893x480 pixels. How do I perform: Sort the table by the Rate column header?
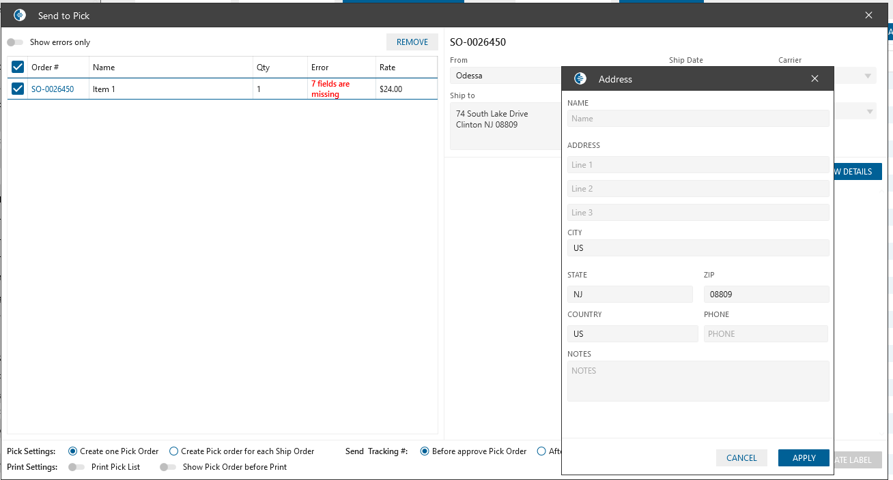coord(388,67)
